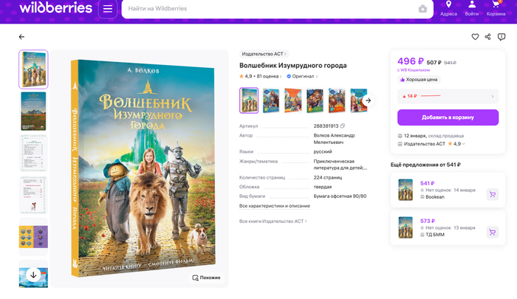
Task: Click the Добавить в корзину button
Action: tap(448, 117)
